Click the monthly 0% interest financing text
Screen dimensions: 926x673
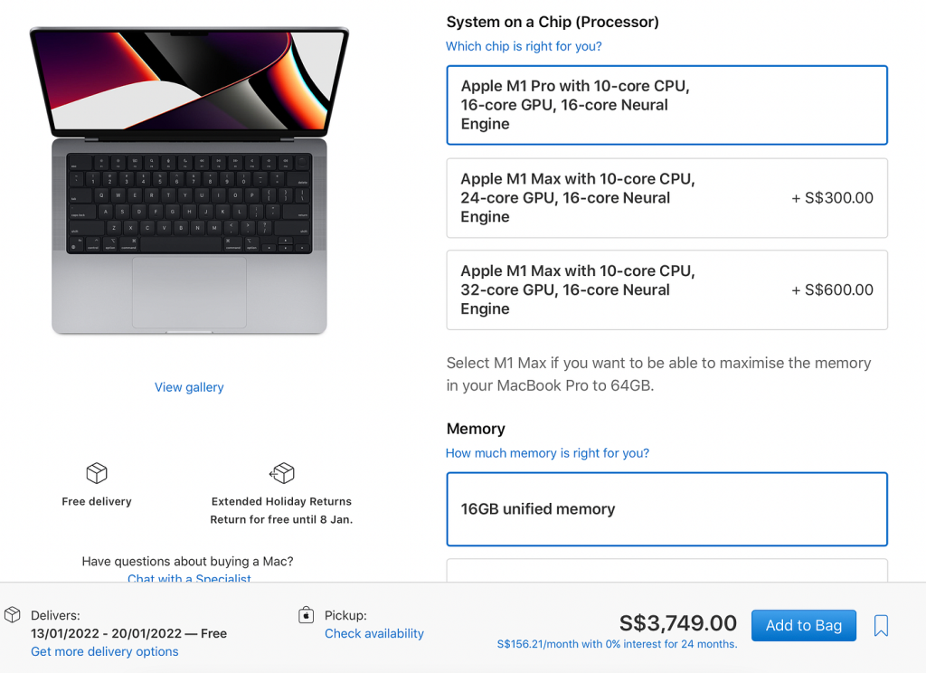617,644
